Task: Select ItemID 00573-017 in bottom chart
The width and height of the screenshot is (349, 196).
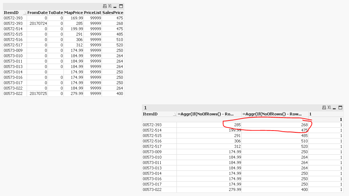Action: pyautogui.click(x=159, y=184)
